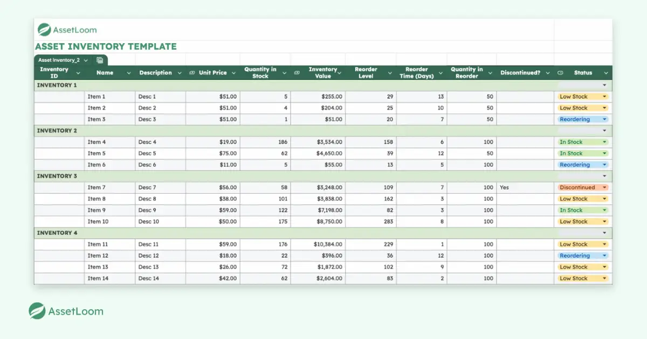
Task: Open the Name column filter dropdown
Action: 128,72
